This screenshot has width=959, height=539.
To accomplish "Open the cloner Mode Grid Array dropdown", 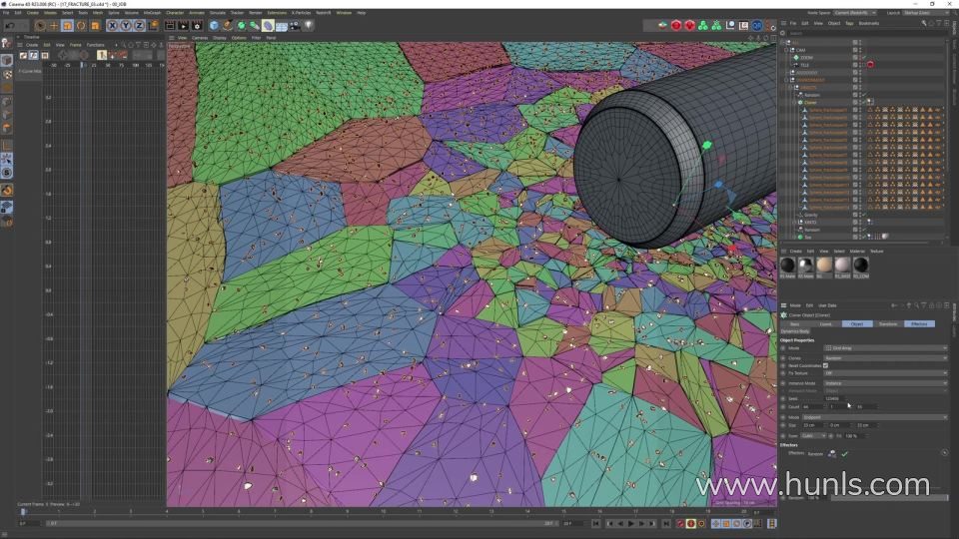I will [x=886, y=347].
